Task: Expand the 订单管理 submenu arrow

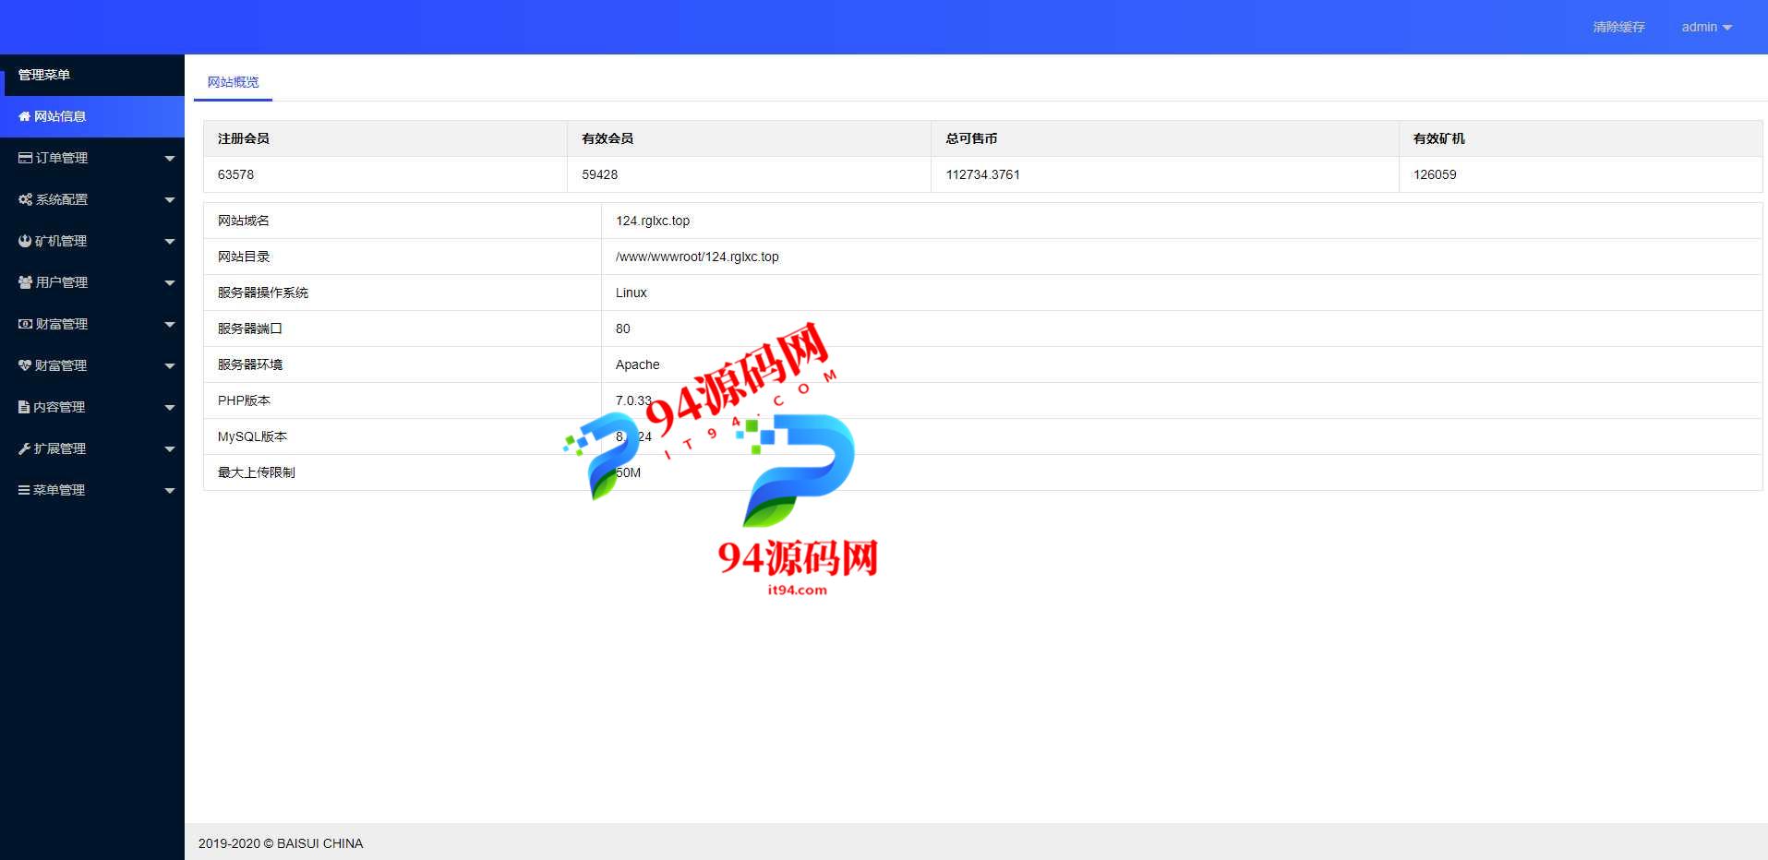Action: click(170, 159)
